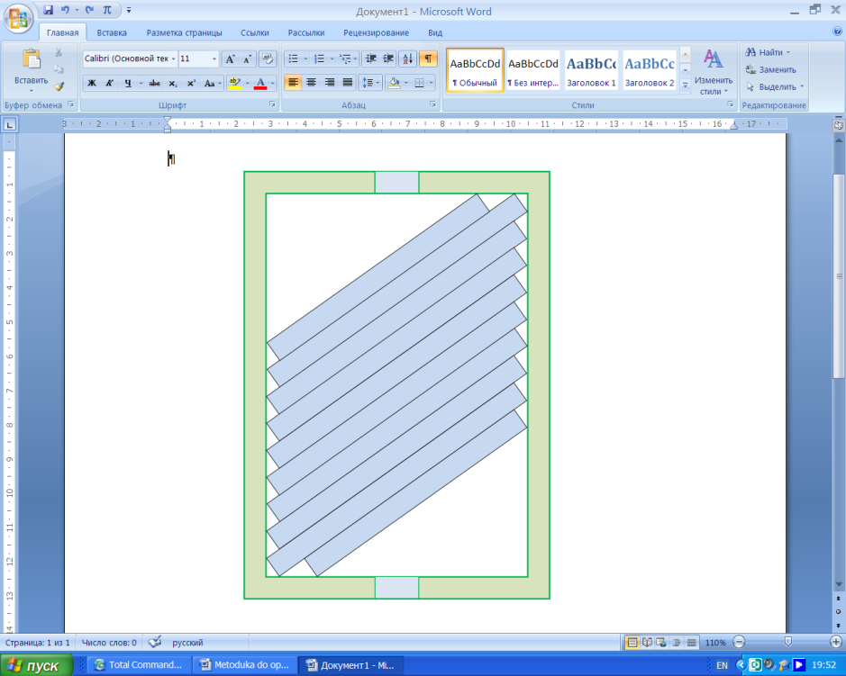Open the Calibri font name dropdown
The image size is (846, 676).
tap(174, 59)
